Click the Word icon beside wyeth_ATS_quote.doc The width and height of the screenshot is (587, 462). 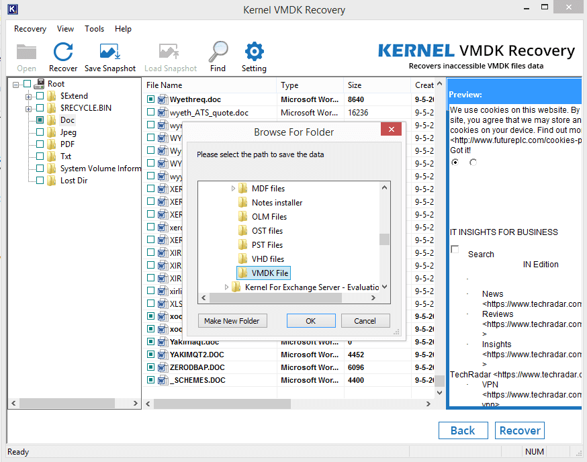coord(163,112)
